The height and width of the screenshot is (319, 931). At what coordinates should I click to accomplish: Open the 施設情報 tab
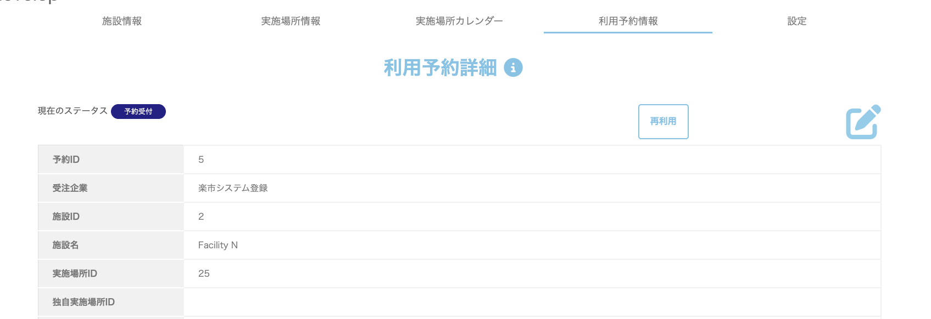pos(122,21)
